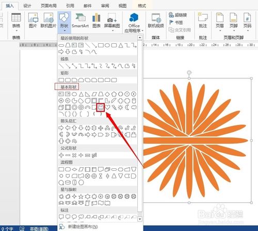Click the shapes list scroll-up arrow
This screenshot has width=258, height=231.
click(140, 38)
